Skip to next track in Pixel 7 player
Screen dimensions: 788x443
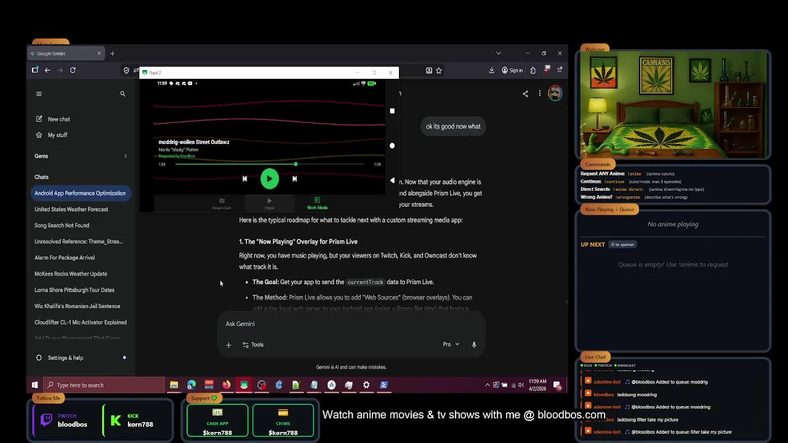294,179
